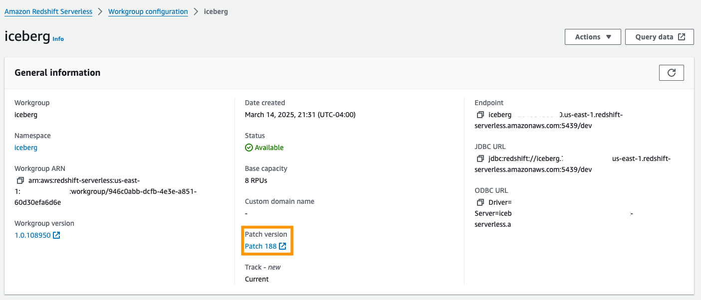Go to Amazon Redshift Serverless breadcrumb
701x300 pixels.
(48, 11)
